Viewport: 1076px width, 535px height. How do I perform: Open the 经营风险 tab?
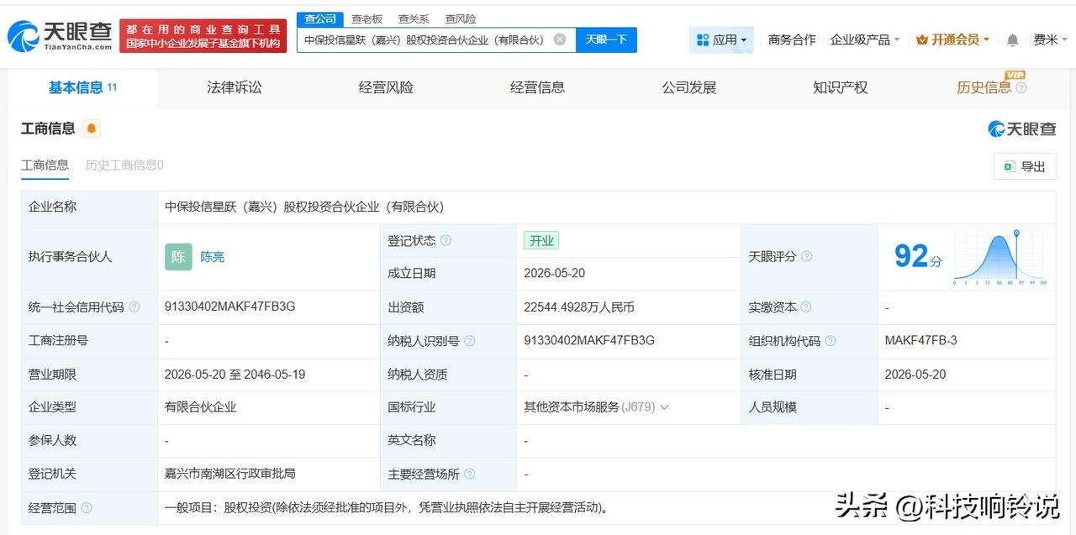[386, 87]
